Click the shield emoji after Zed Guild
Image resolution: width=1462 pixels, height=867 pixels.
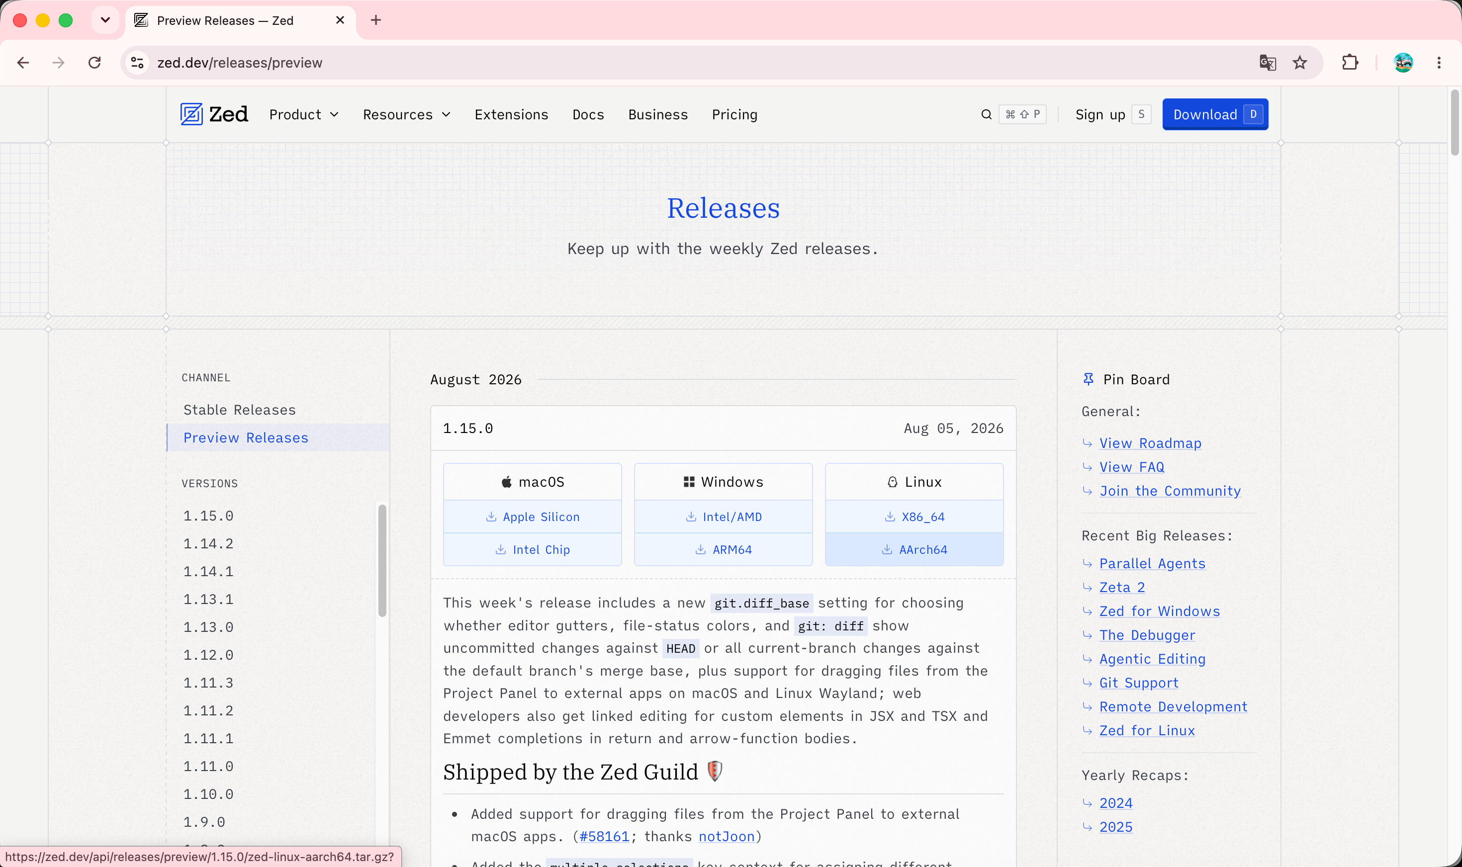[715, 771]
